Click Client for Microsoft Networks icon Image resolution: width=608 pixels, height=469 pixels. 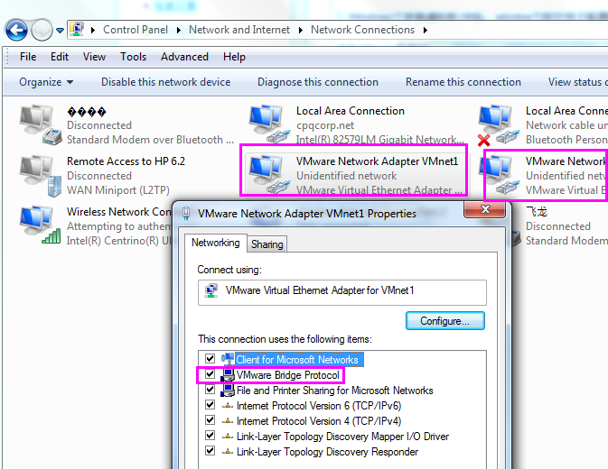click(x=228, y=359)
